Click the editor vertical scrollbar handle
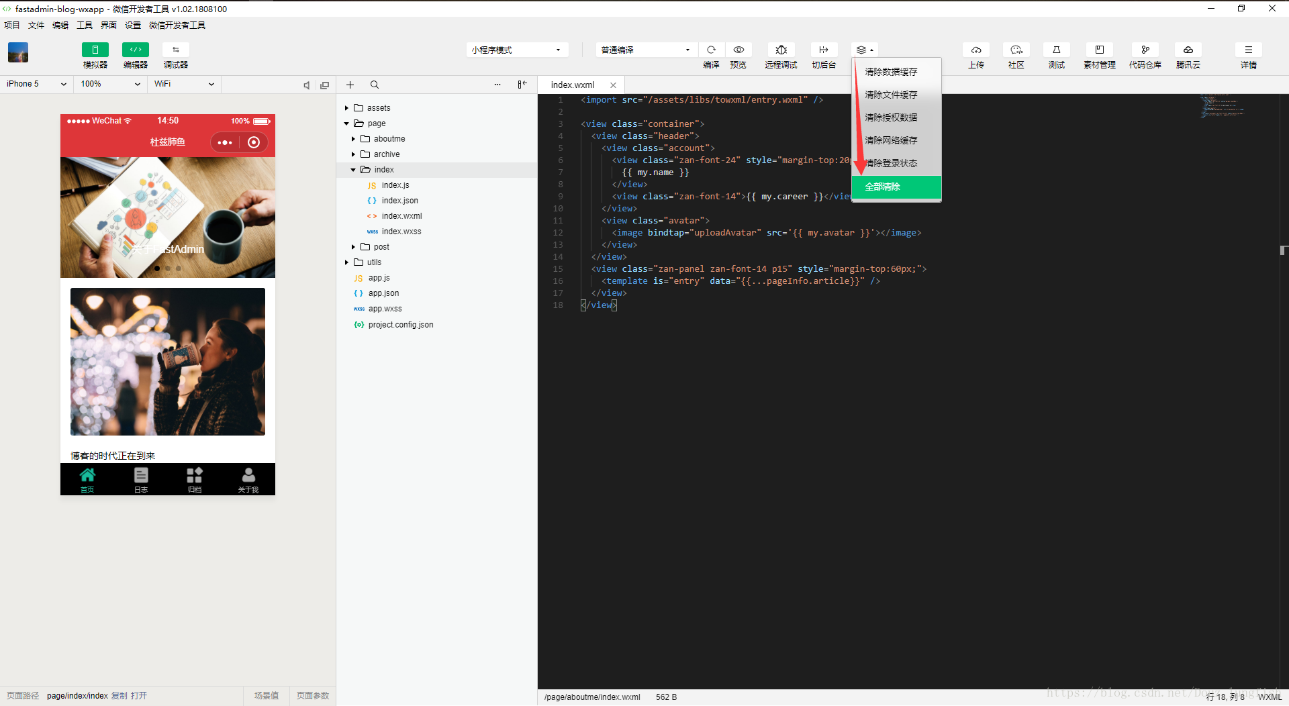This screenshot has height=706, width=1289. point(1283,250)
